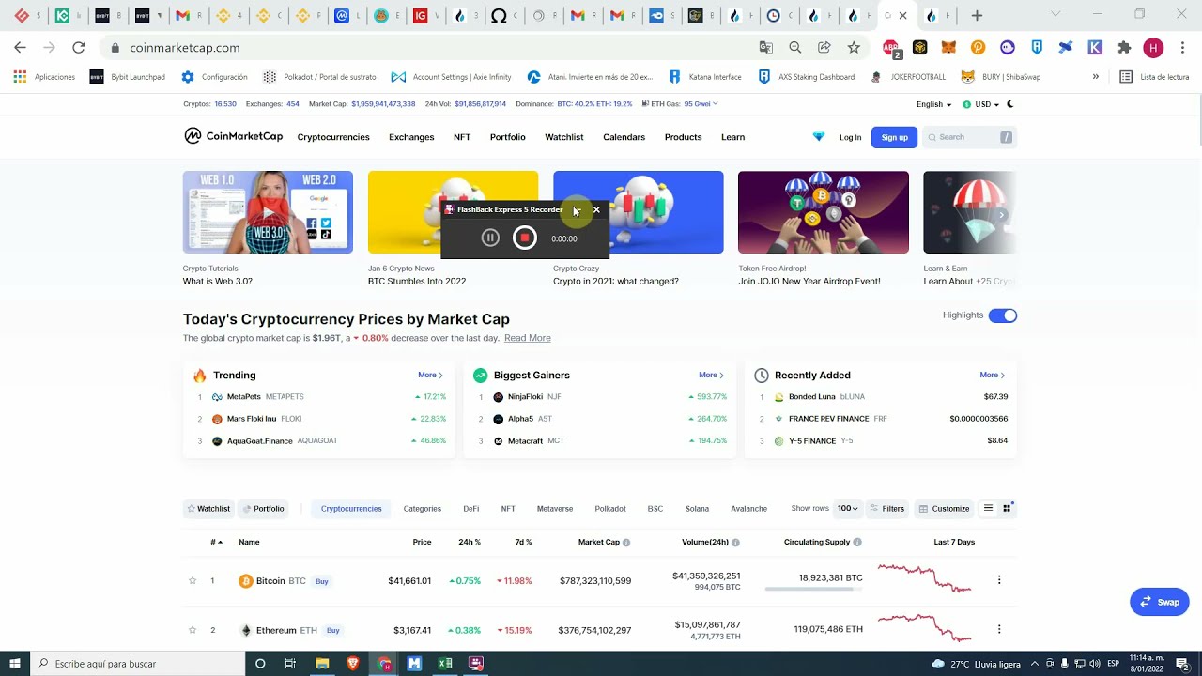Open the USD currency selector
Viewport: 1202px width, 676px height.
tap(980, 104)
